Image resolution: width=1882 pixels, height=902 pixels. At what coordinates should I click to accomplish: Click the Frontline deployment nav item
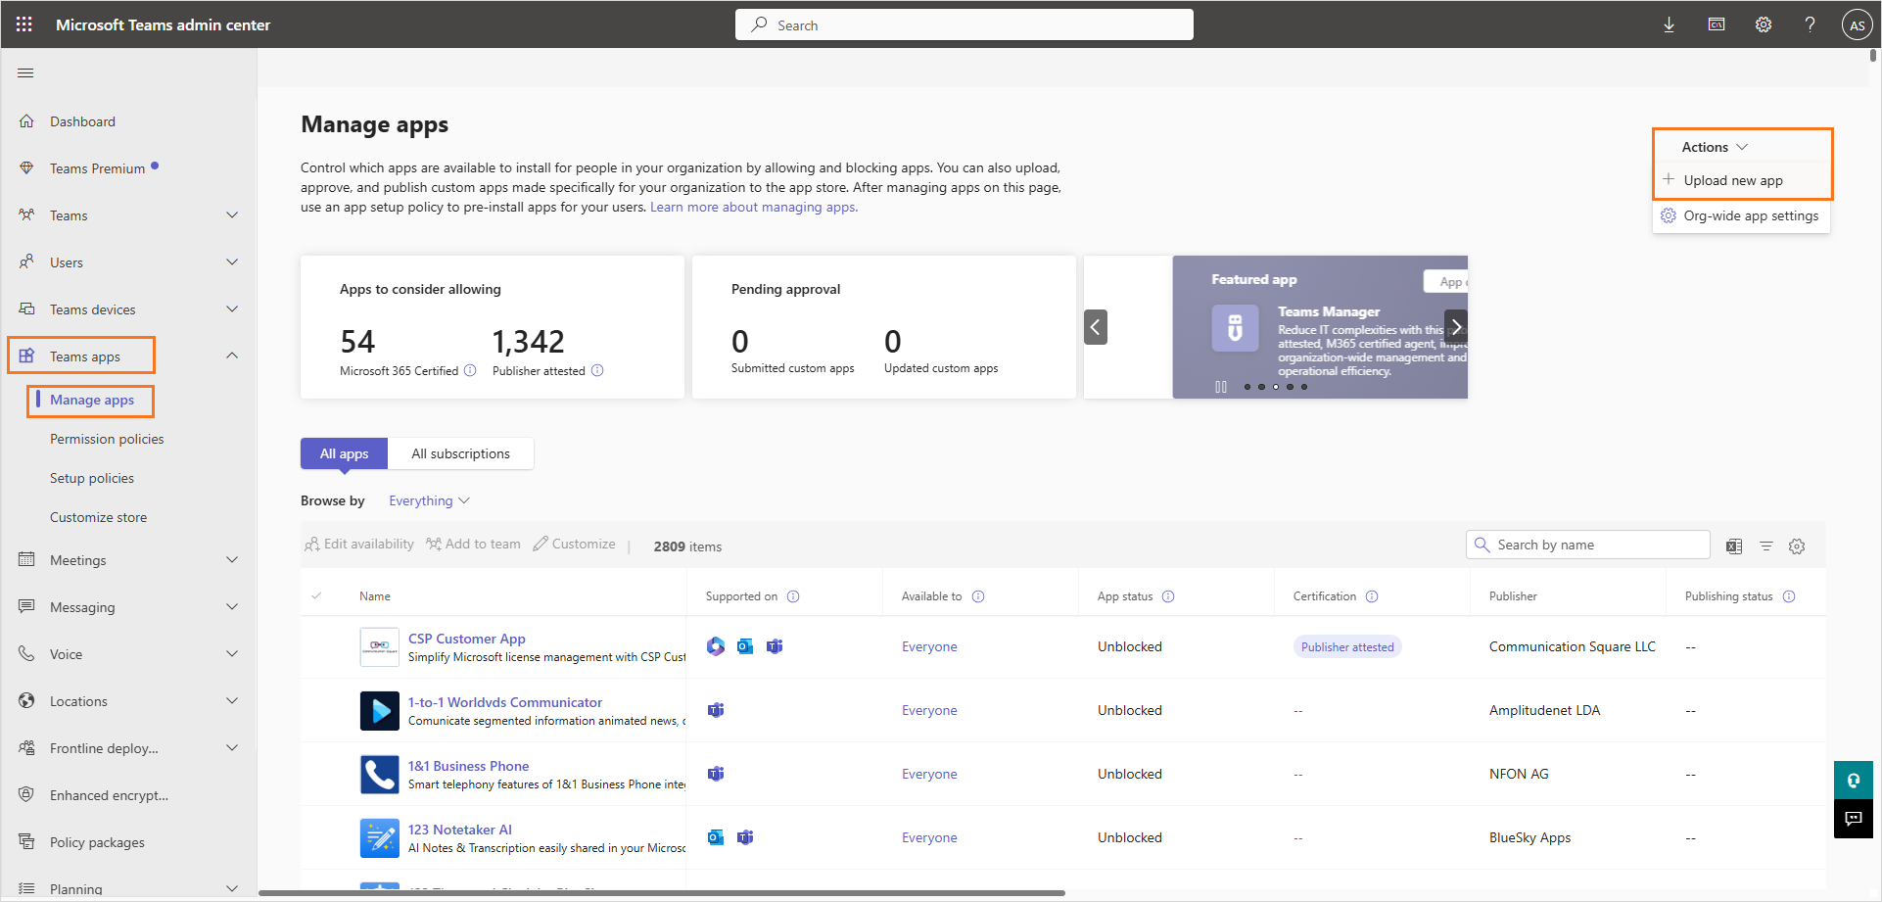pyautogui.click(x=129, y=748)
